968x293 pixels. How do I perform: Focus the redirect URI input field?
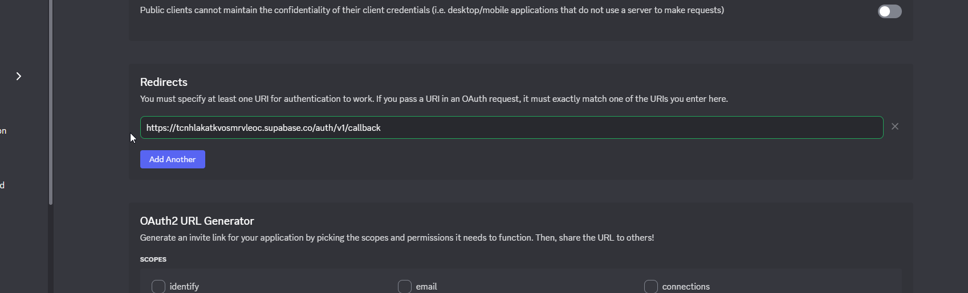[x=511, y=127]
